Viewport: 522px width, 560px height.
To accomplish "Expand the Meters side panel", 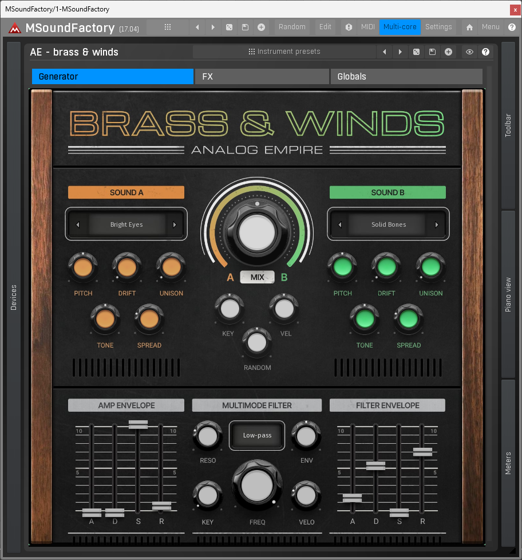I will 508,463.
